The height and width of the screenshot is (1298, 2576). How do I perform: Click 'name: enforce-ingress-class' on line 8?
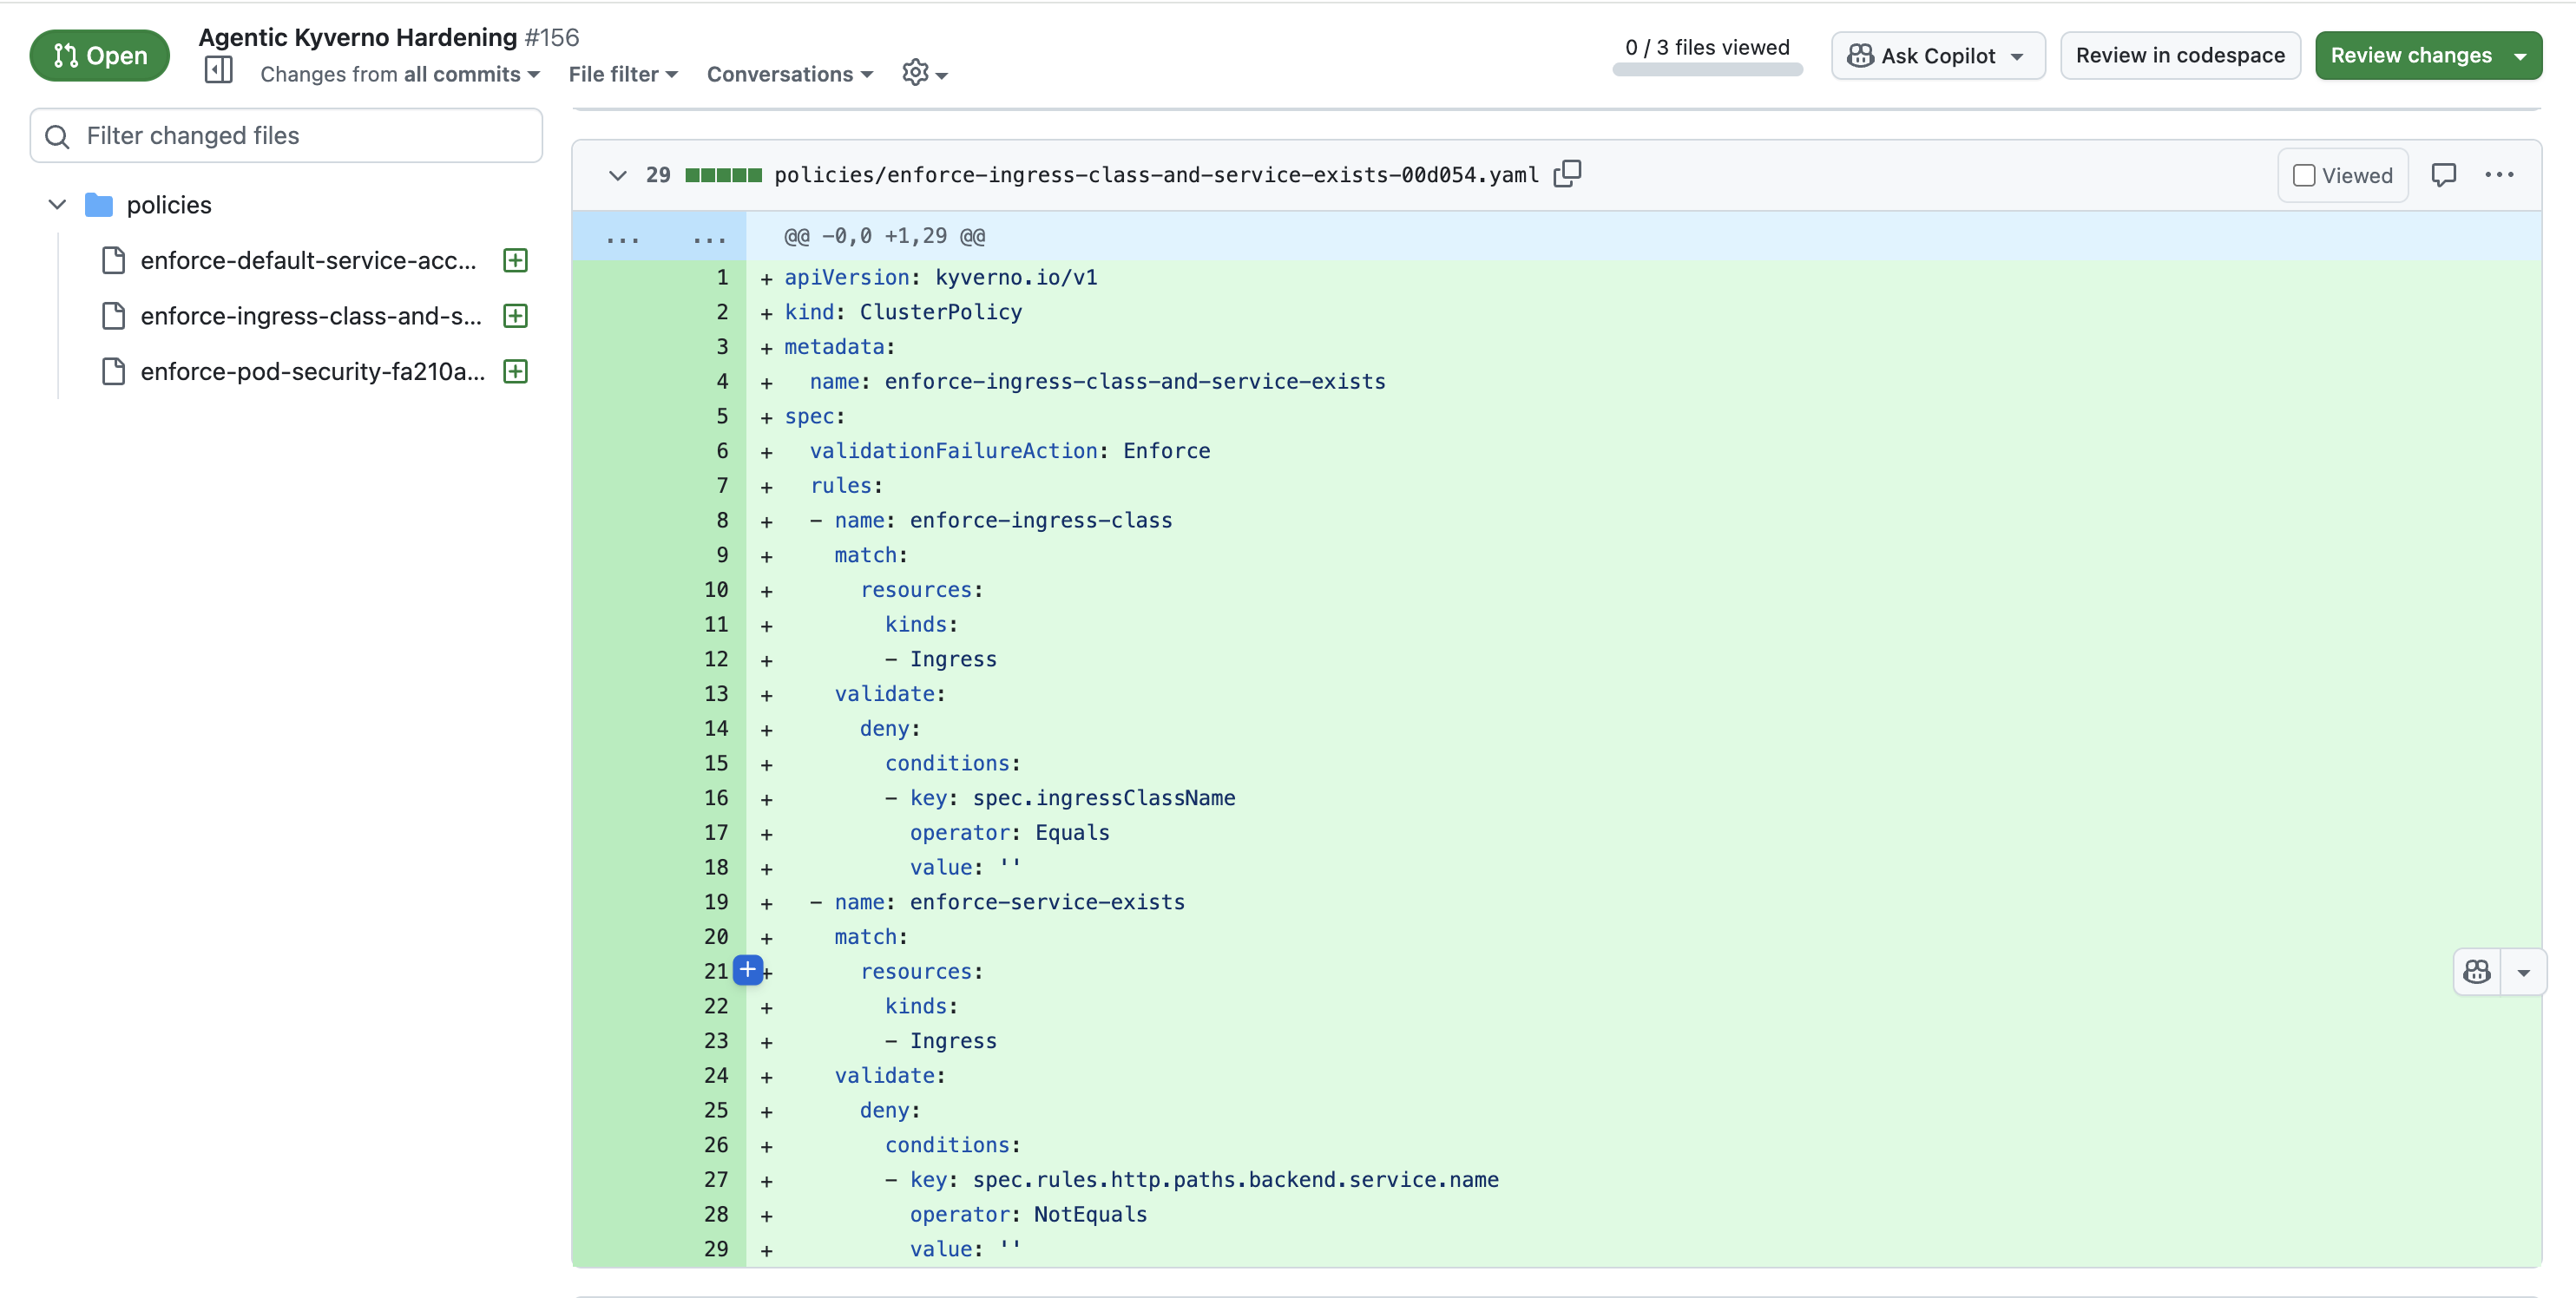tap(1003, 520)
